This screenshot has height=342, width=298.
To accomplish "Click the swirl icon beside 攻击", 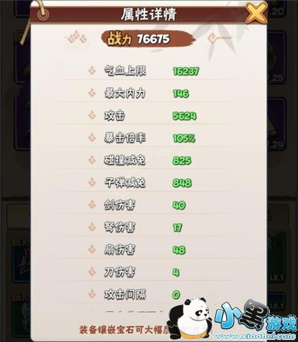I will coord(92,116).
